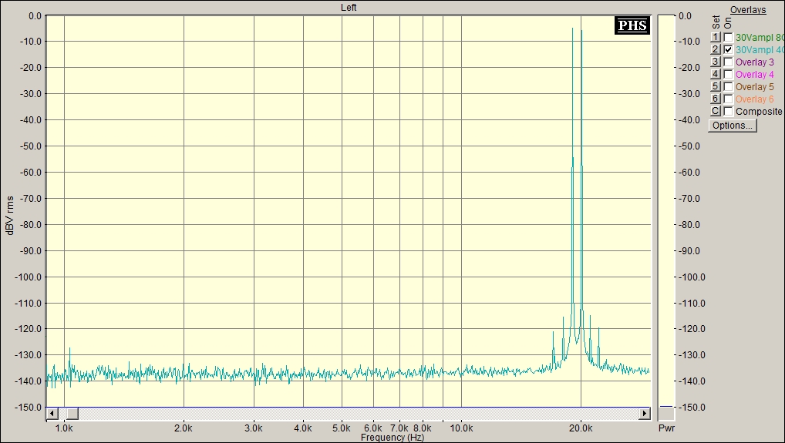Click Set button 2 for overlays
This screenshot has width=785, height=443.
coord(716,49)
